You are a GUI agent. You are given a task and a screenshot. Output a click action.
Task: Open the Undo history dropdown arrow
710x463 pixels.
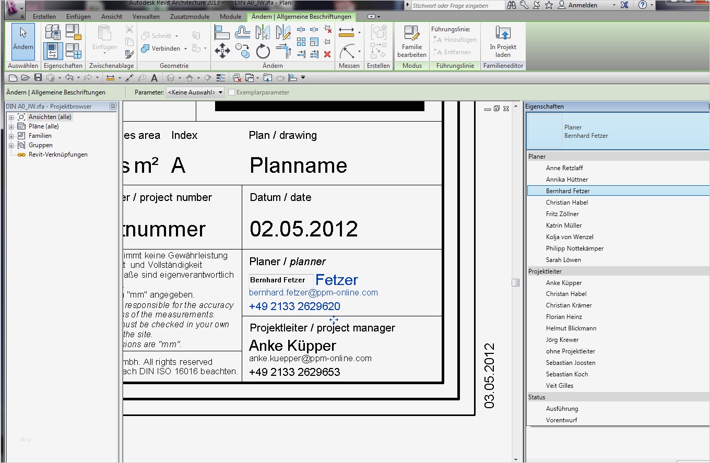(x=78, y=78)
